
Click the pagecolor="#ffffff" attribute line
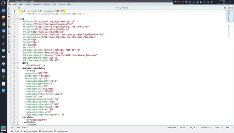(x=37, y=73)
